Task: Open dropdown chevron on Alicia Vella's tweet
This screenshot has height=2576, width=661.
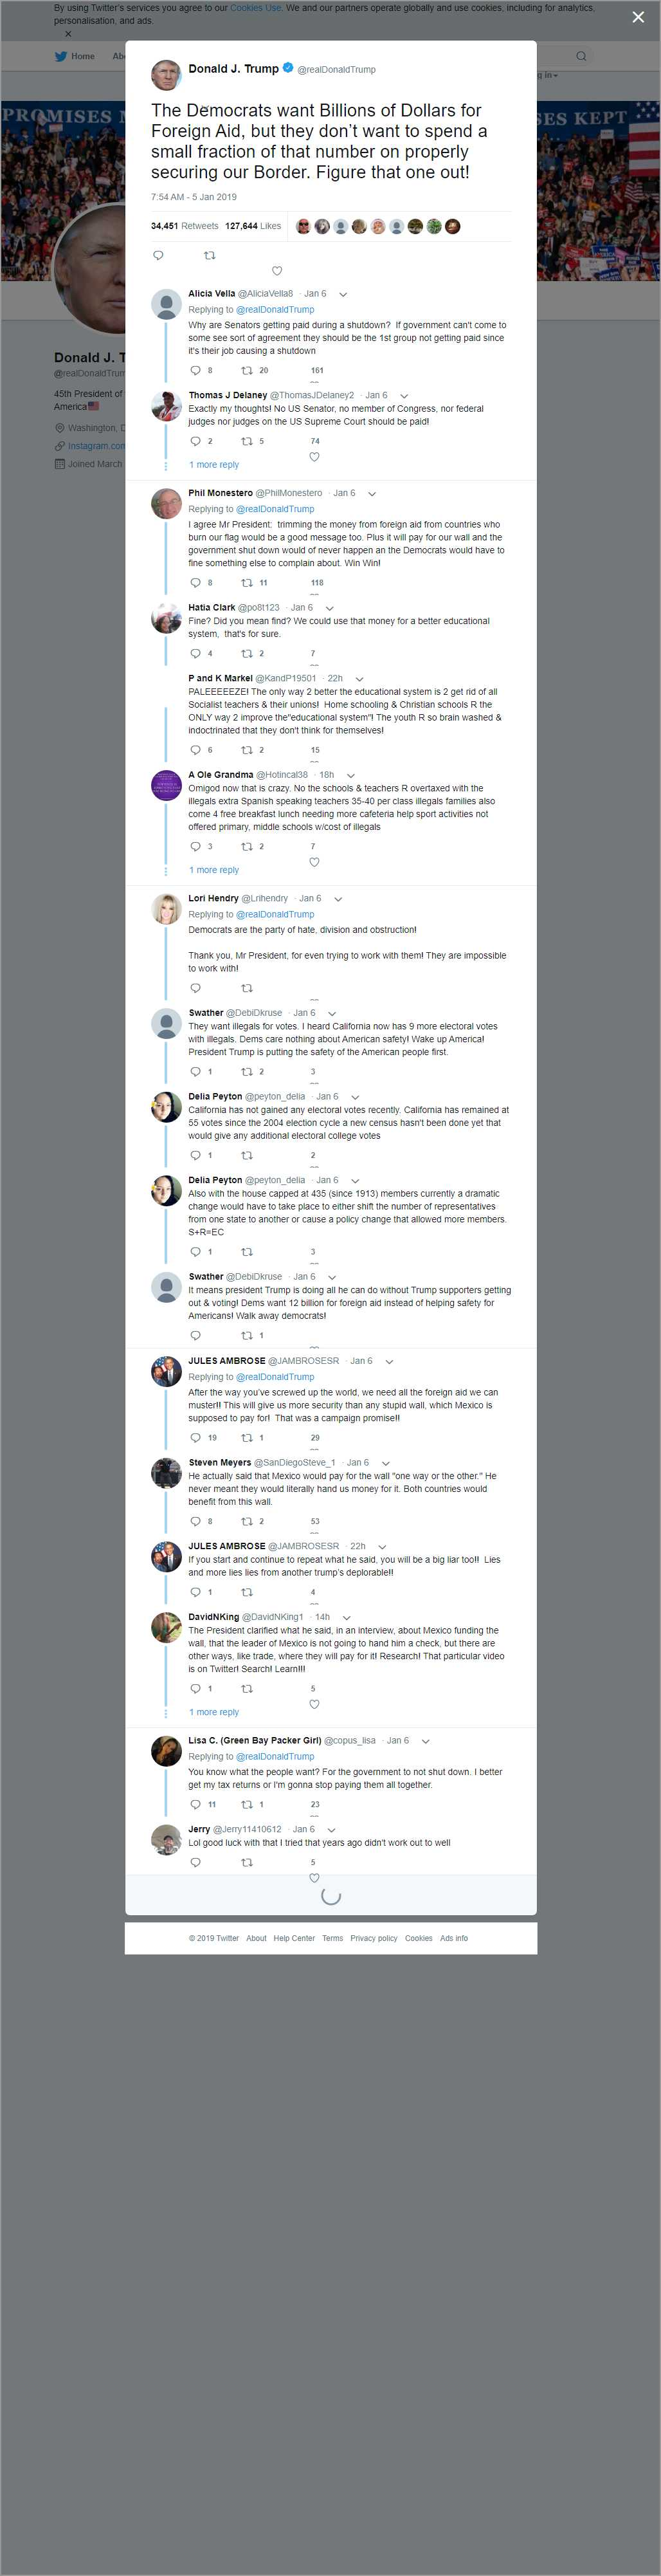Action: coord(343,295)
